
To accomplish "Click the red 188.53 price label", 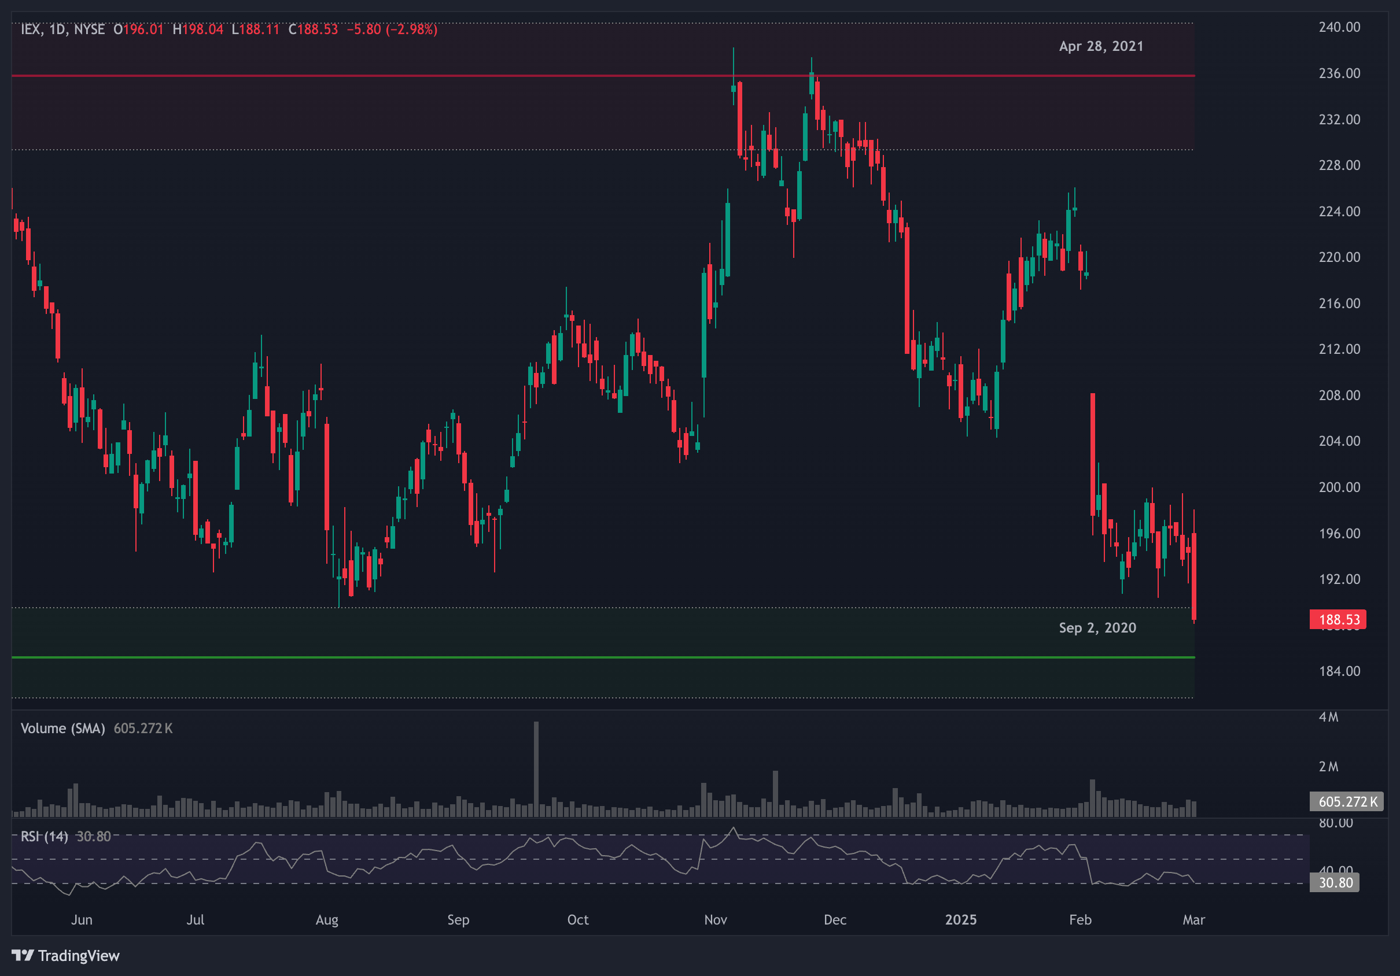I will click(1338, 620).
